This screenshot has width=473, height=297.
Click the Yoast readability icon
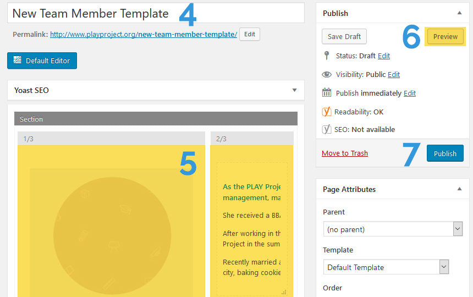pos(326,112)
